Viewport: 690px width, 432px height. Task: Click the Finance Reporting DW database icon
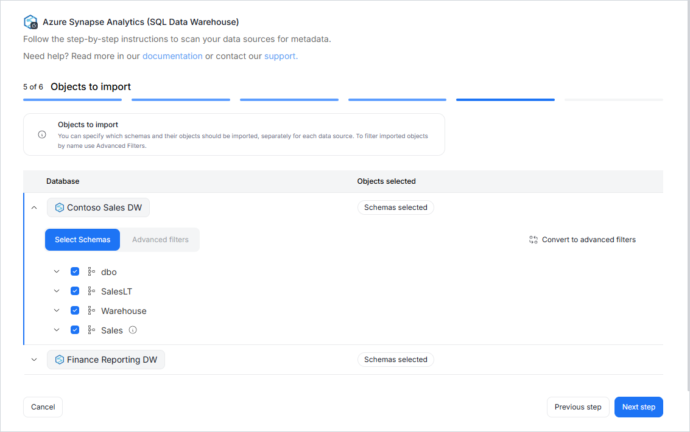60,360
